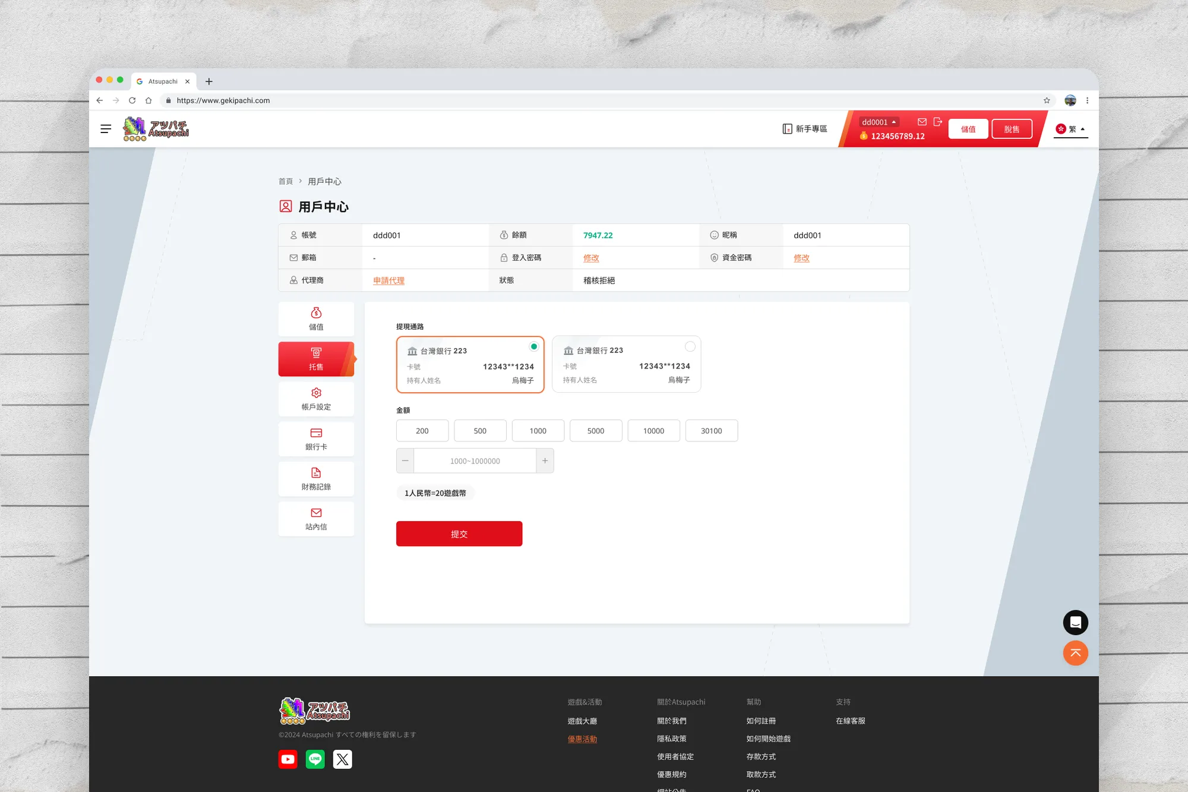
Task: Open footer link 如何開始遊戲
Action: (x=769, y=739)
